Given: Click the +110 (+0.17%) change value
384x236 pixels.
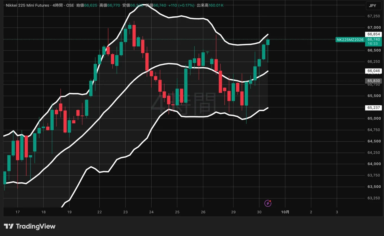Looking at the screenshot, I should point(181,5).
